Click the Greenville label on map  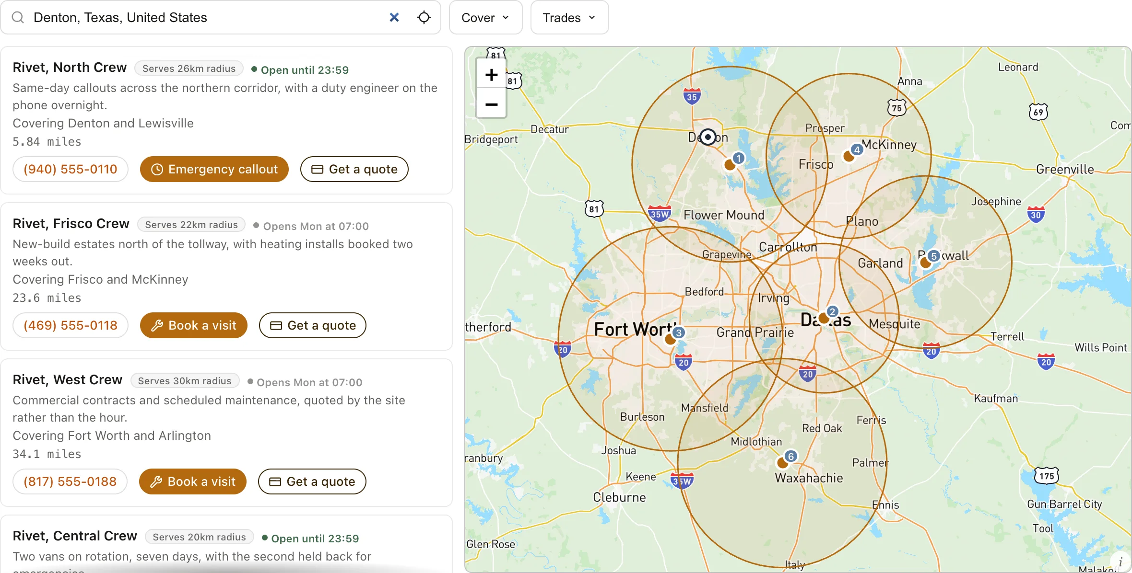tap(1065, 169)
